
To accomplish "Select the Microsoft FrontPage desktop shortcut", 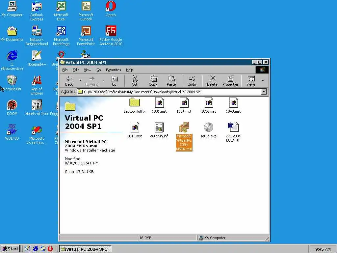I will [x=61, y=36].
